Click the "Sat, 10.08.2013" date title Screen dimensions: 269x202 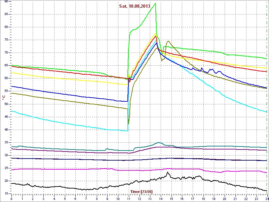[135, 6]
